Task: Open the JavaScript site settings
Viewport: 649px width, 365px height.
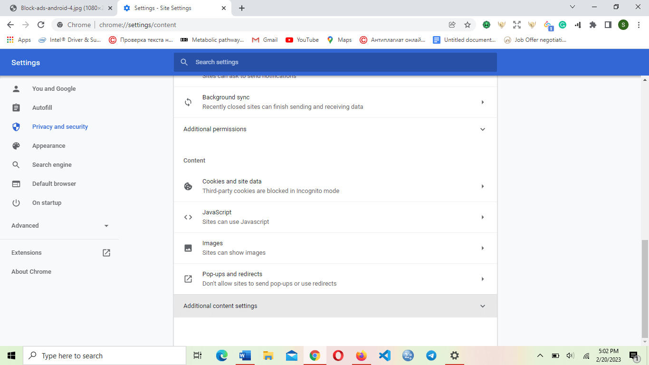Action: (335, 217)
